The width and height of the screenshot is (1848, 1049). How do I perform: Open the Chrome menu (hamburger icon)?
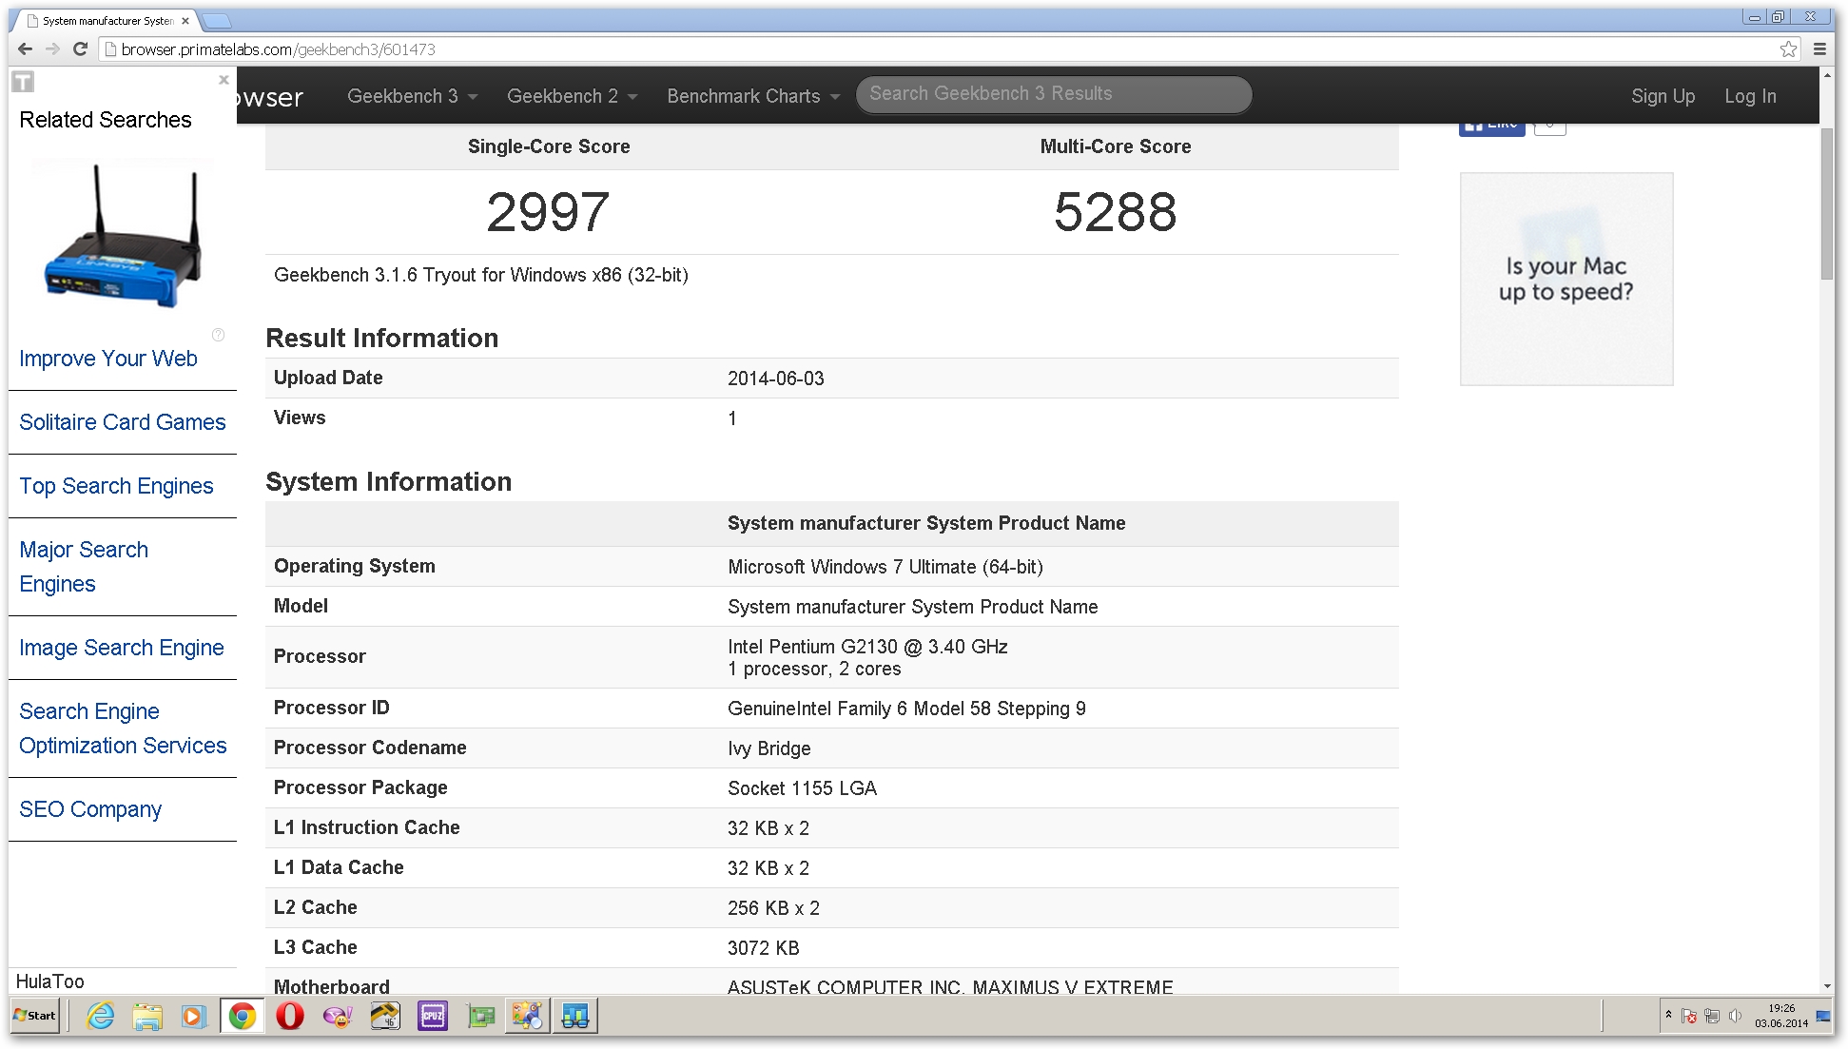[x=1819, y=49]
